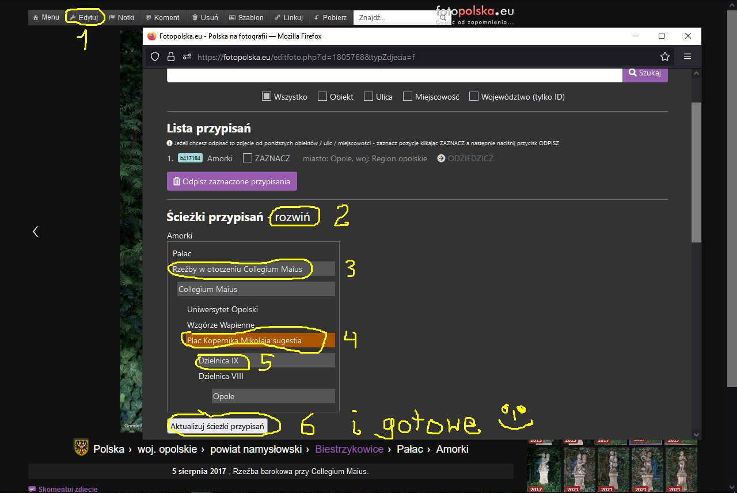Open the Firefox hamburger menu
The image size is (737, 493).
pyautogui.click(x=687, y=56)
